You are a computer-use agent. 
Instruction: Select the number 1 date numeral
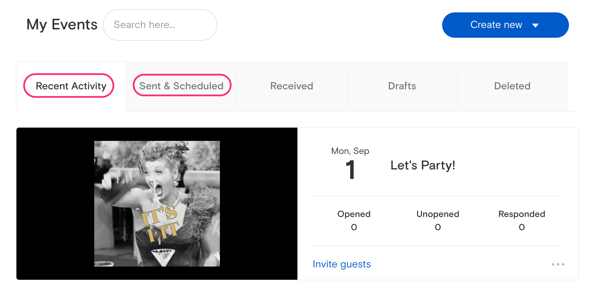click(350, 170)
